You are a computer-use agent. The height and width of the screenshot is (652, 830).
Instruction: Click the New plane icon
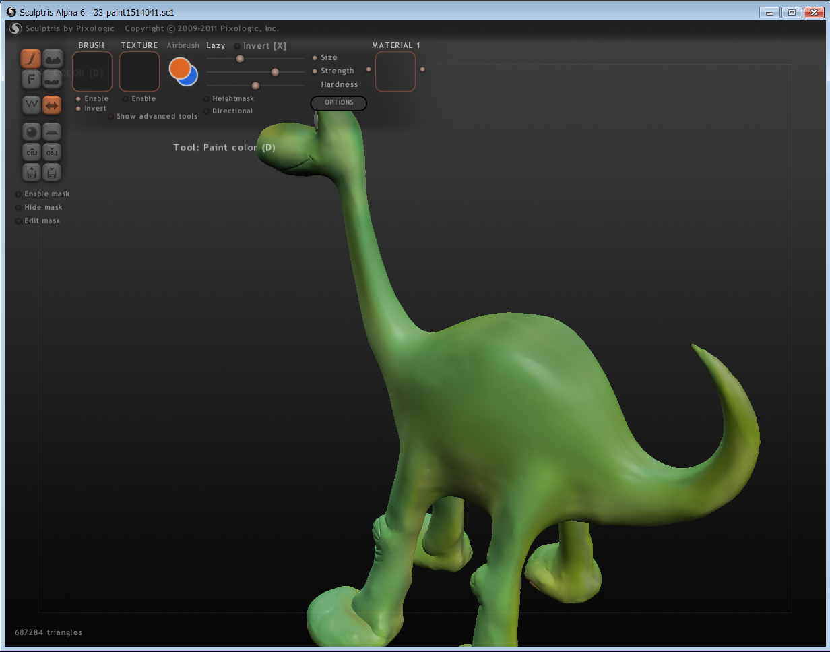(53, 131)
